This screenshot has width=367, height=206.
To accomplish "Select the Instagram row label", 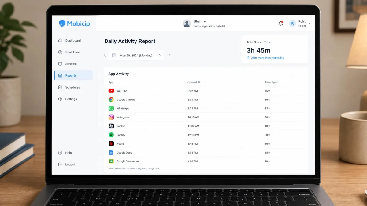I will pyautogui.click(x=123, y=117).
